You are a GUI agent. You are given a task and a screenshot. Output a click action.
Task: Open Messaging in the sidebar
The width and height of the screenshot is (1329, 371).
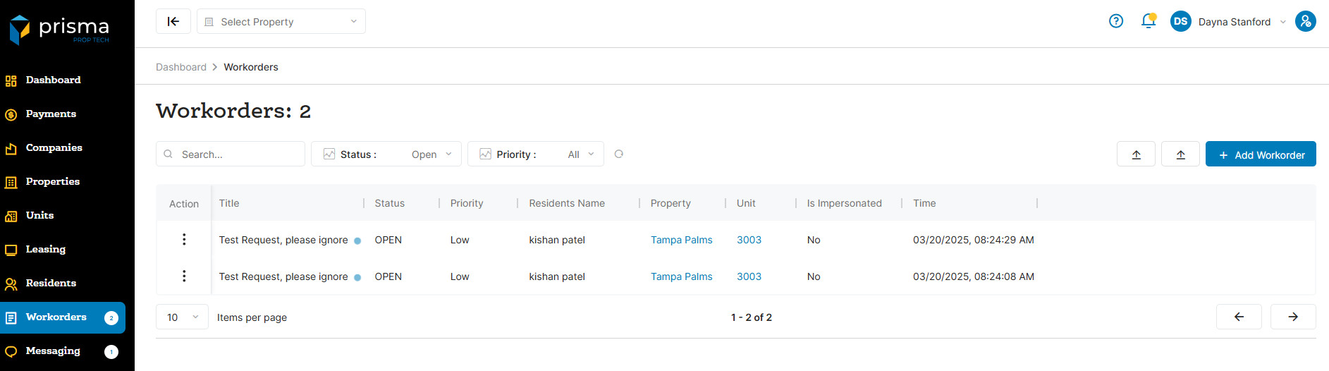(x=53, y=351)
